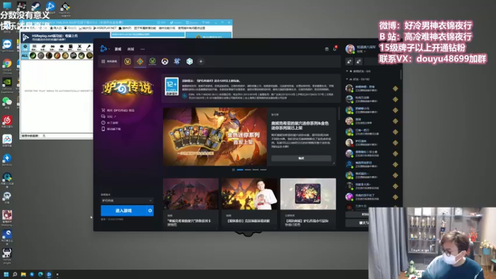Select ALL classes filter in Deck Tracker
Image resolution: width=496 pixels, height=279 pixels.
[x=25, y=56]
